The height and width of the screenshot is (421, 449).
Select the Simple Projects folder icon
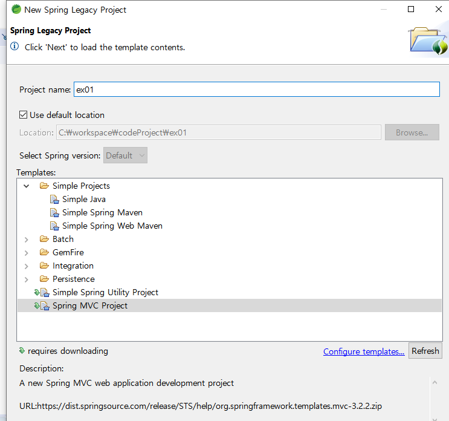pos(44,186)
